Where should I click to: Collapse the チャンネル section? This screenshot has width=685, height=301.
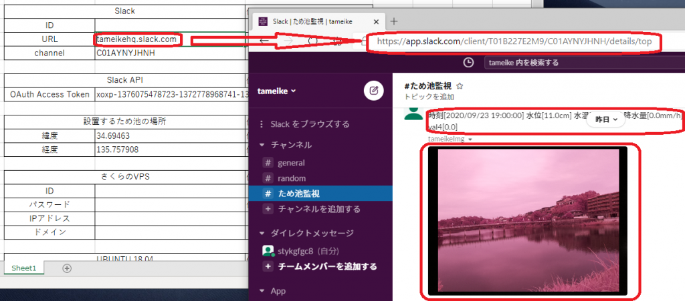(262, 145)
